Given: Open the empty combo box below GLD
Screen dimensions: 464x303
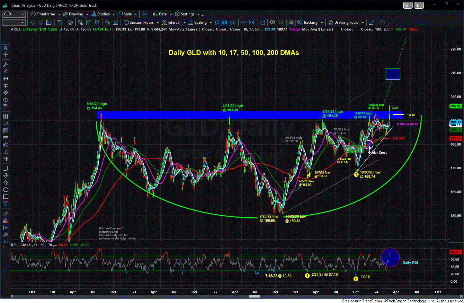Looking at the screenshot, I should (14, 22).
